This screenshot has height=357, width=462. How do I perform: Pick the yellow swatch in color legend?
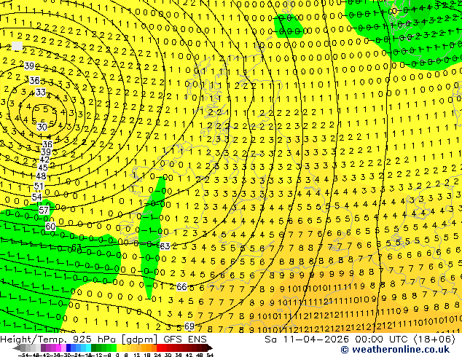pos(119,348)
